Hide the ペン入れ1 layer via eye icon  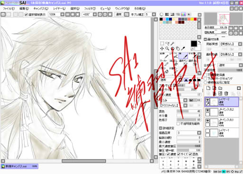tap(207, 121)
